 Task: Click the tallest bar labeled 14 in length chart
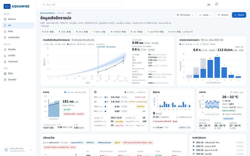coord(217,67)
